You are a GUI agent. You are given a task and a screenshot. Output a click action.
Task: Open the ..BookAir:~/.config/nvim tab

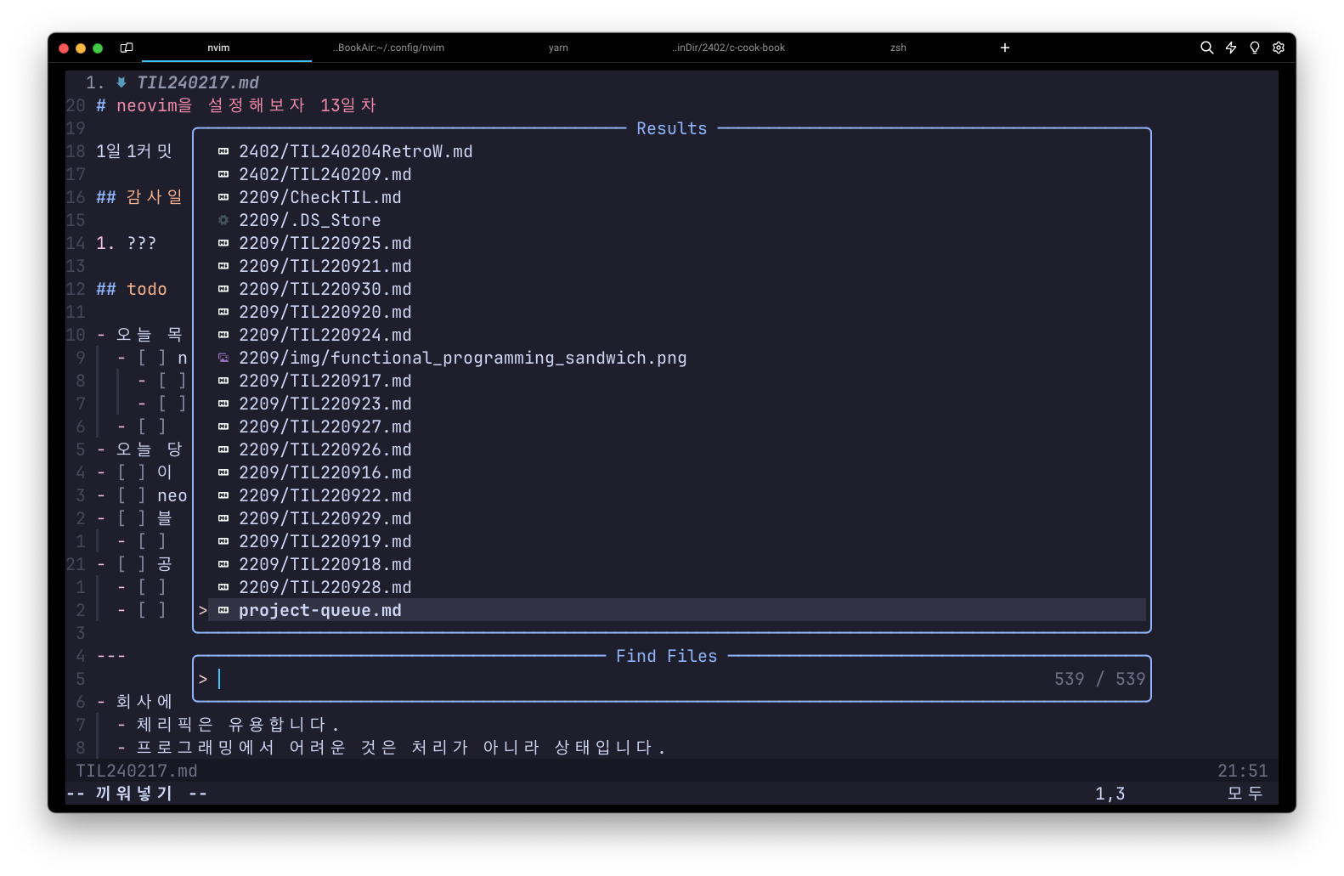[x=388, y=48]
